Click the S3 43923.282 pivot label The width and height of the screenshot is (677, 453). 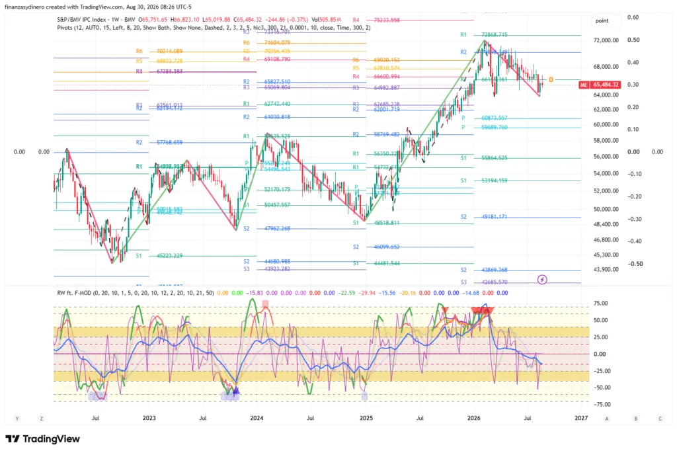tap(266, 269)
